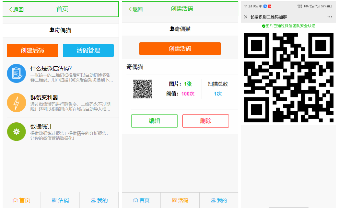Tap the user avatar icon beside 奇偶猫 on the home screen
339x211 pixels.
tap(52, 30)
